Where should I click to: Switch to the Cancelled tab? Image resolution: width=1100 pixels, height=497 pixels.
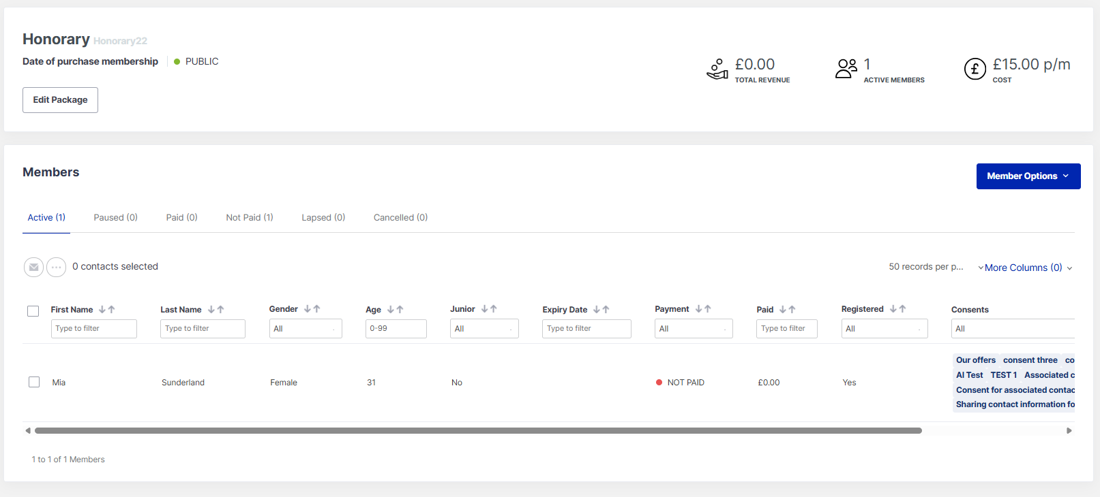point(400,218)
